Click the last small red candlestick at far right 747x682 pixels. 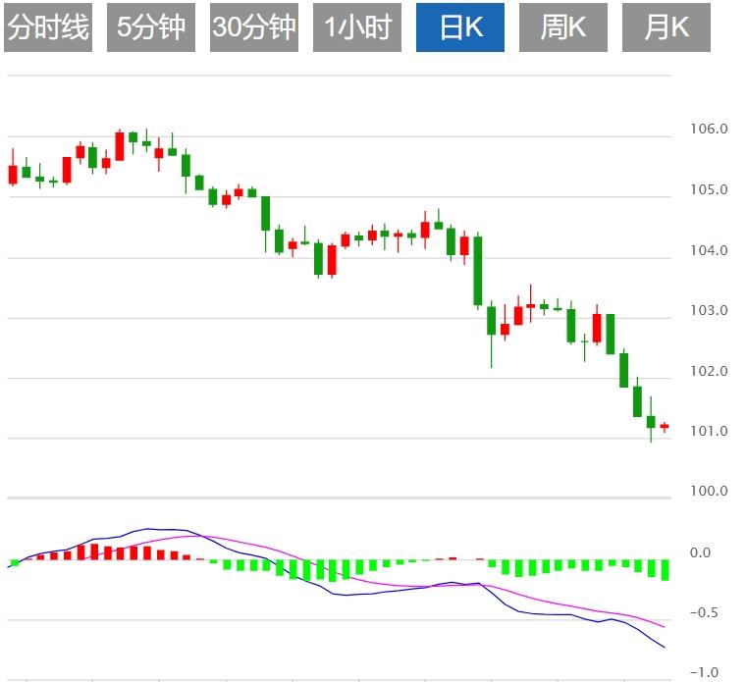(x=665, y=426)
